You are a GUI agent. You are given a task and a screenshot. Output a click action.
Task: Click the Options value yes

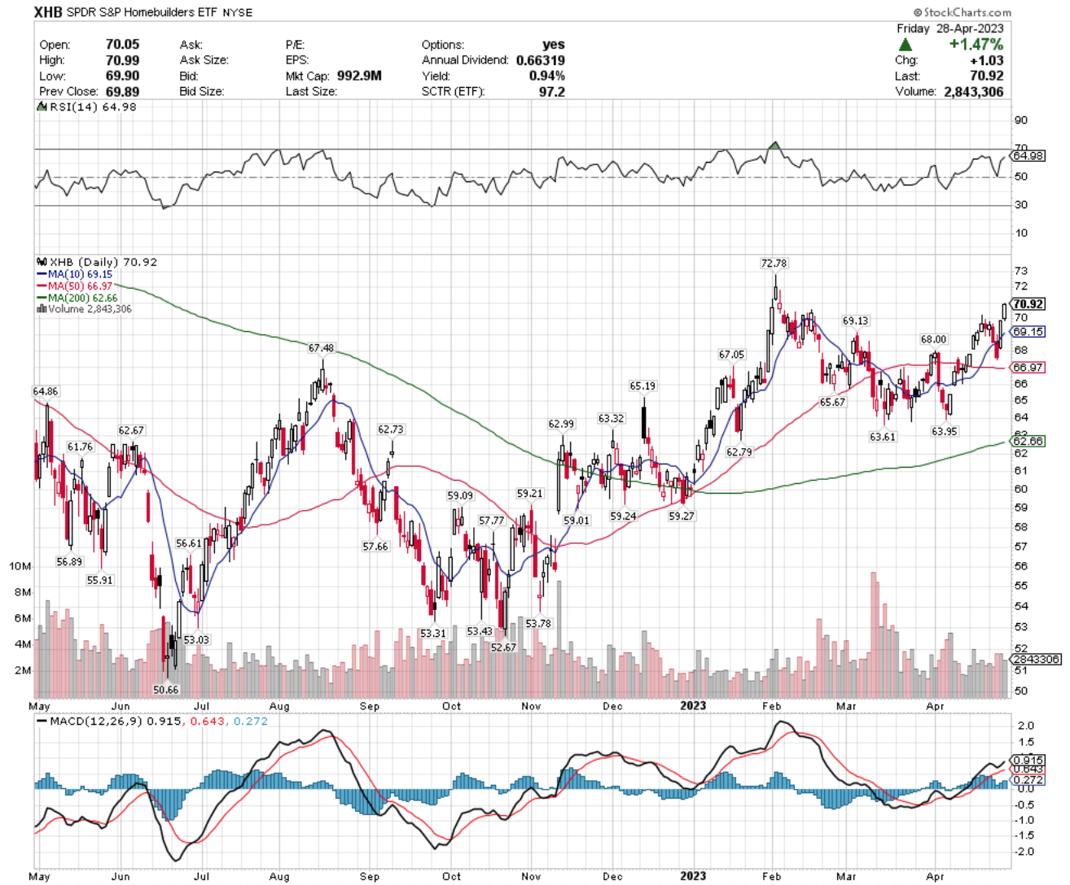(554, 45)
